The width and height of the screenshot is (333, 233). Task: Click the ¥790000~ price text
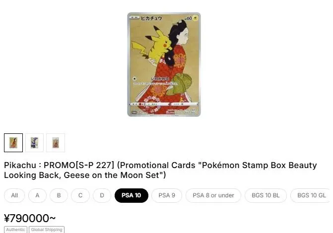(x=30, y=218)
